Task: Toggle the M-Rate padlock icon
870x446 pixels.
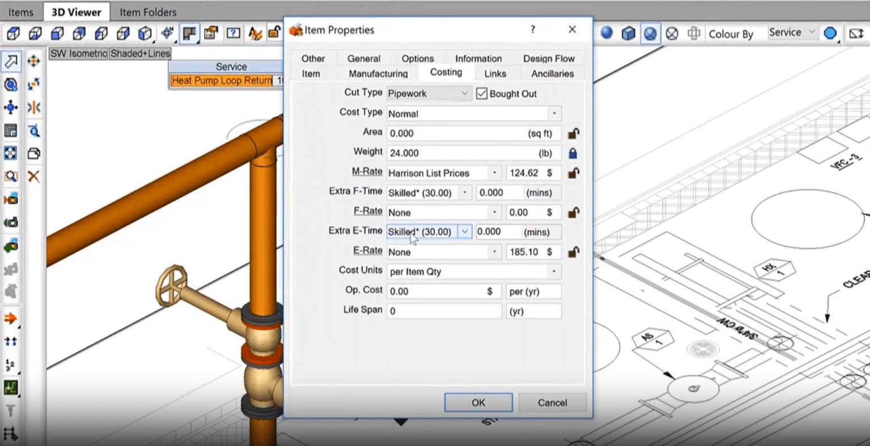Action: click(x=573, y=173)
